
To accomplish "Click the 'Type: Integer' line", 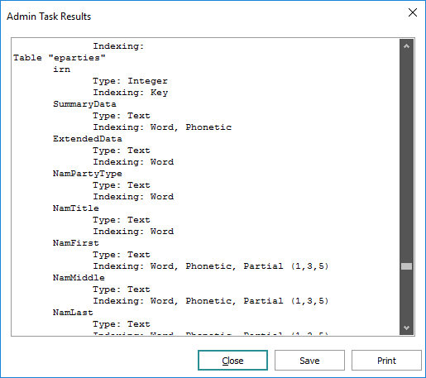I will point(130,81).
